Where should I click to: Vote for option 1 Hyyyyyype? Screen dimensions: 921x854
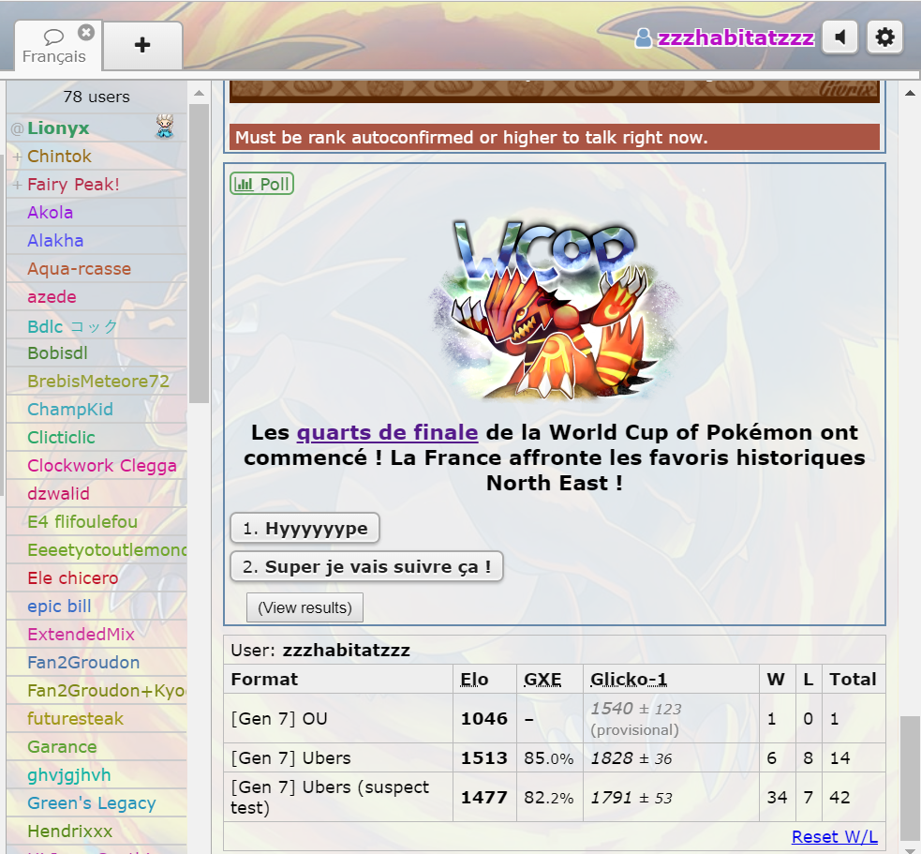[305, 529]
